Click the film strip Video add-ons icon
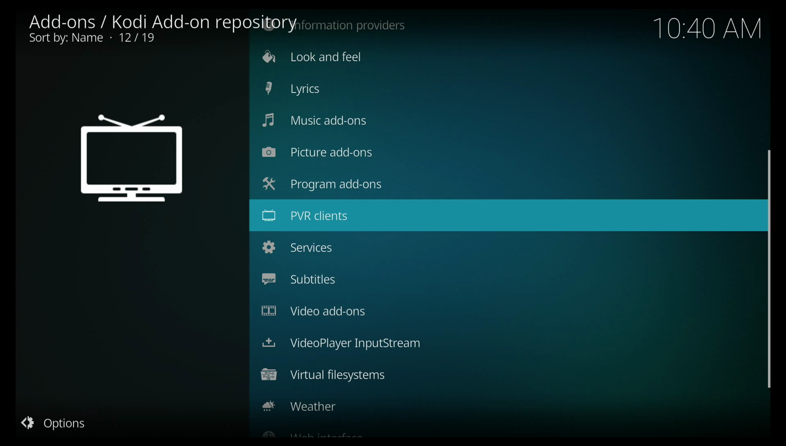This screenshot has width=786, height=446. click(269, 311)
